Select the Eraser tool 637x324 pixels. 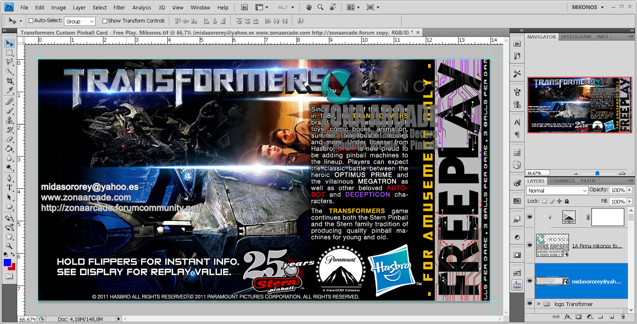(x=9, y=139)
